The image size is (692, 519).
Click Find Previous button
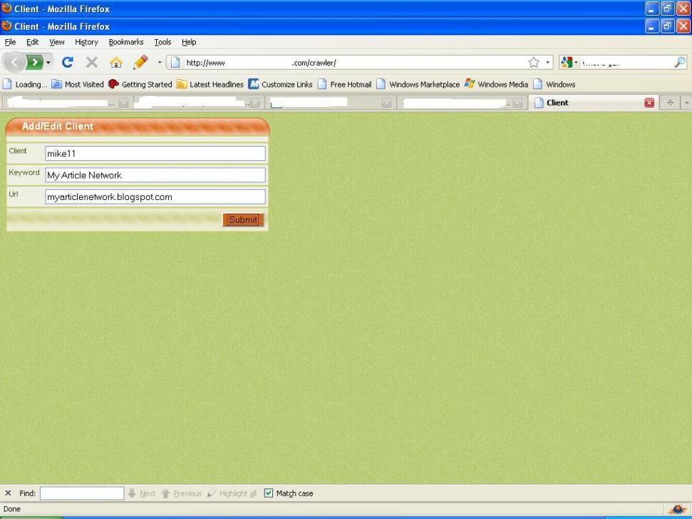[x=182, y=493]
